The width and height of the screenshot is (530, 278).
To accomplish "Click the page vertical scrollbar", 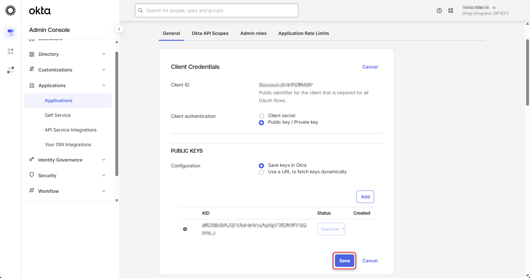I will (x=527, y=72).
